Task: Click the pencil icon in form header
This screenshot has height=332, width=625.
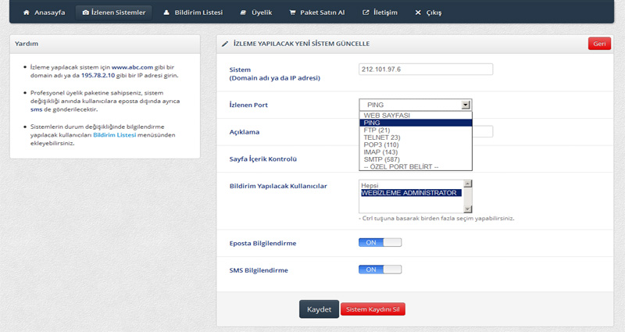Action: 225,44
